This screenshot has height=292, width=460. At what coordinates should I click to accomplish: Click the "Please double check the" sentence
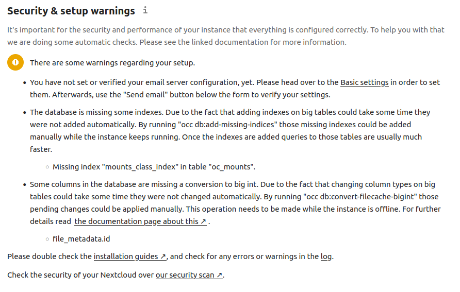tap(50, 256)
